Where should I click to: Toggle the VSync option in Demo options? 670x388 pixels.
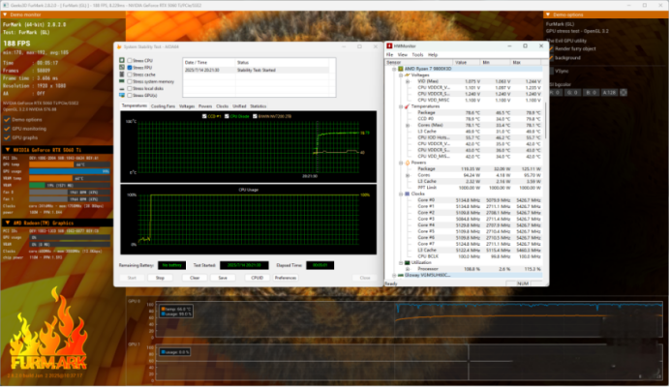point(551,71)
